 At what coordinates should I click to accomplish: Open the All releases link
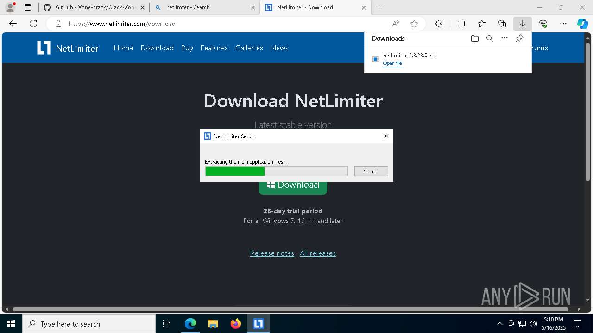pyautogui.click(x=318, y=253)
